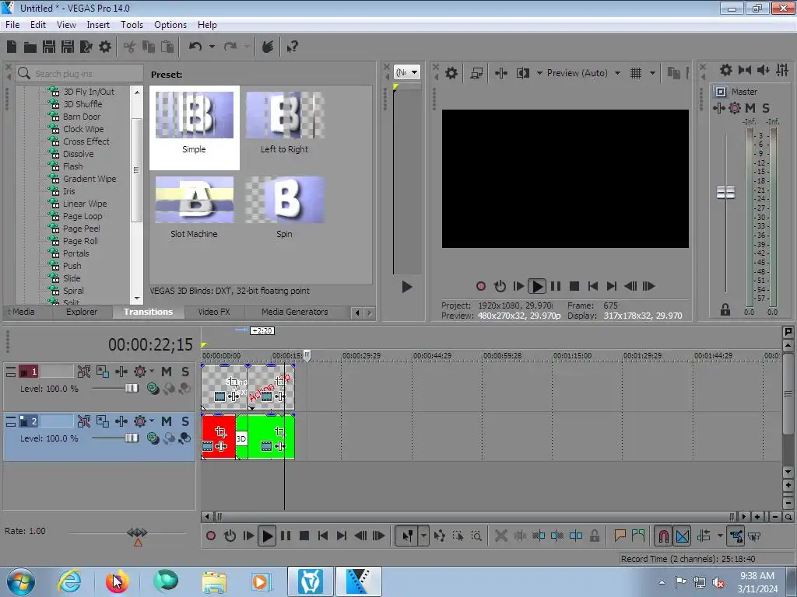Switch to the Video FX tab
The image size is (797, 597).
click(214, 312)
